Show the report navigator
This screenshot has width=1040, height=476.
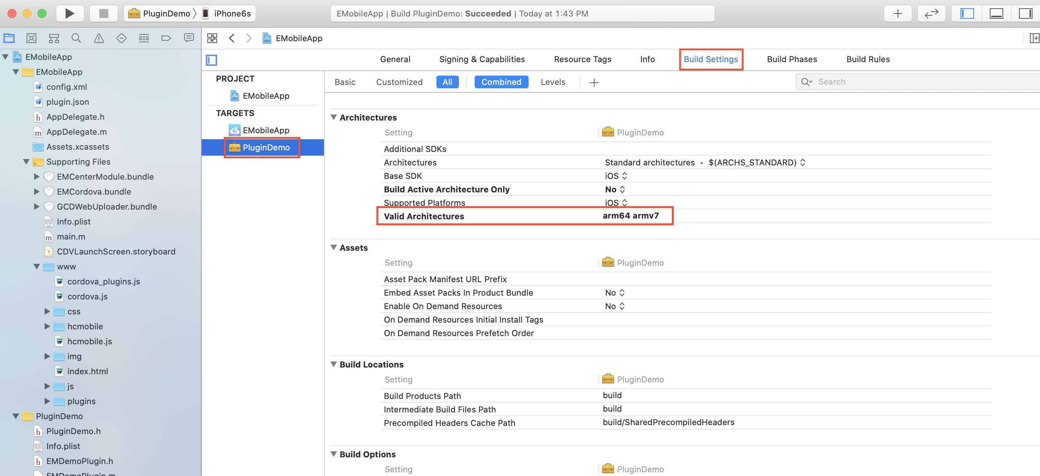pos(189,38)
